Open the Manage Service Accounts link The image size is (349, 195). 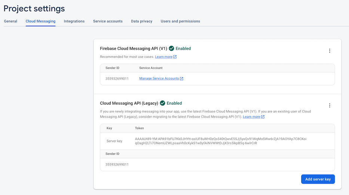[159, 78]
